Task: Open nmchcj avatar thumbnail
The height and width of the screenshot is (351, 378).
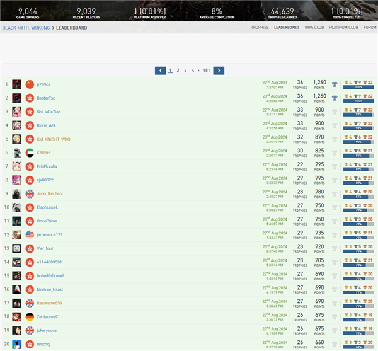Action: tap(17, 344)
